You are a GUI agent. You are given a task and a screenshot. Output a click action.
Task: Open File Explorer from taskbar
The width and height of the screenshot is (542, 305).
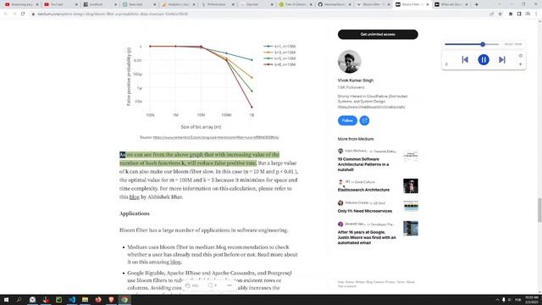click(85, 299)
